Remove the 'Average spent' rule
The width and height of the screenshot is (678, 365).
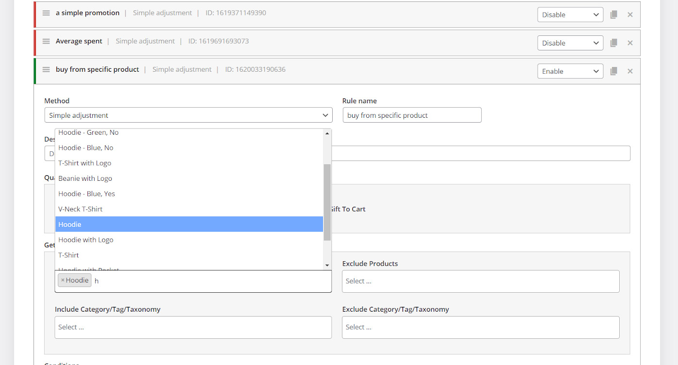[x=630, y=43]
